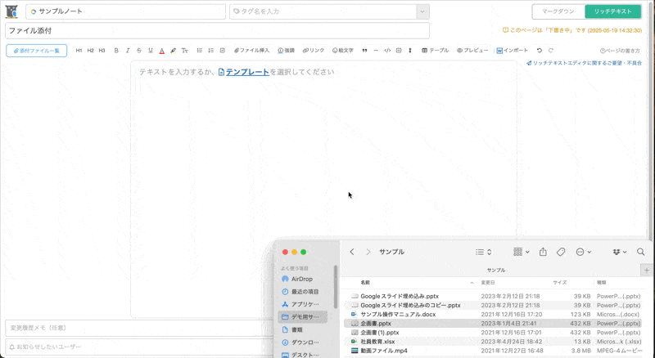
Task: Switch to リッチテキスト editor mode
Action: point(612,11)
